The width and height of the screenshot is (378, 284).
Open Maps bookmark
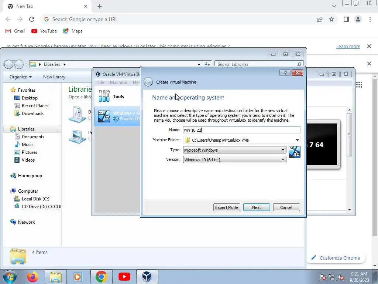[73, 31]
